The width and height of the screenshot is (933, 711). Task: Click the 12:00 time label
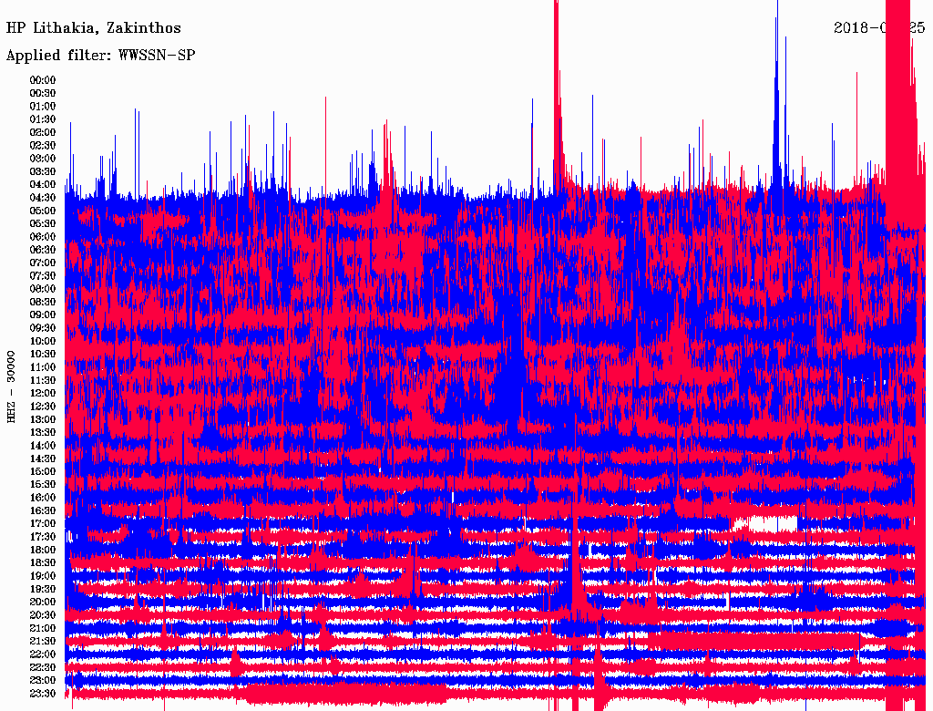point(43,393)
